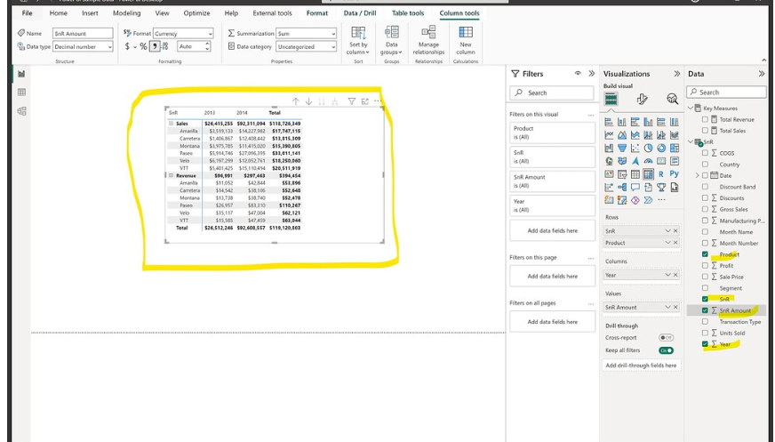Choose the donut chart visual

(x=661, y=148)
